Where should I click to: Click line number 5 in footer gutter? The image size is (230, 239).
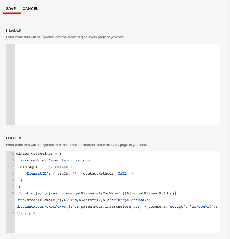click(x=13, y=174)
